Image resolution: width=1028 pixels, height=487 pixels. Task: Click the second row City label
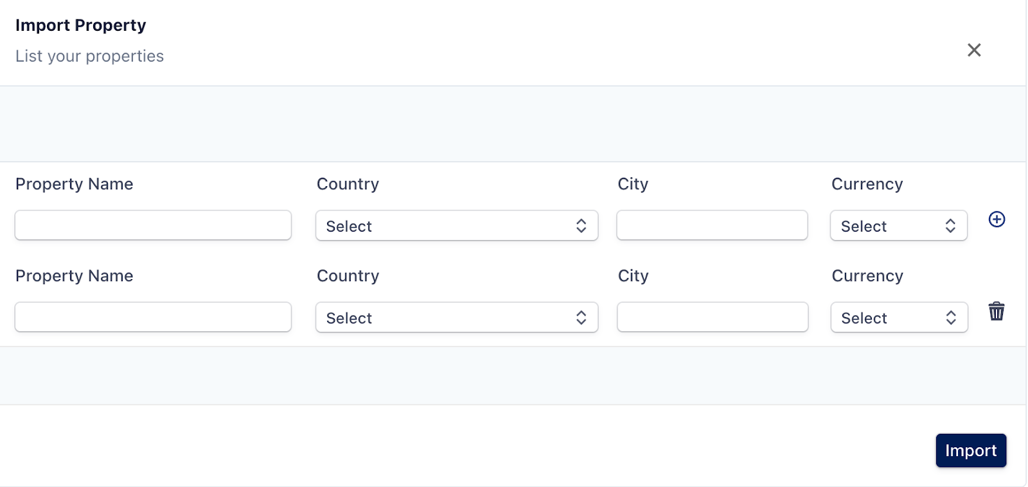click(x=633, y=276)
